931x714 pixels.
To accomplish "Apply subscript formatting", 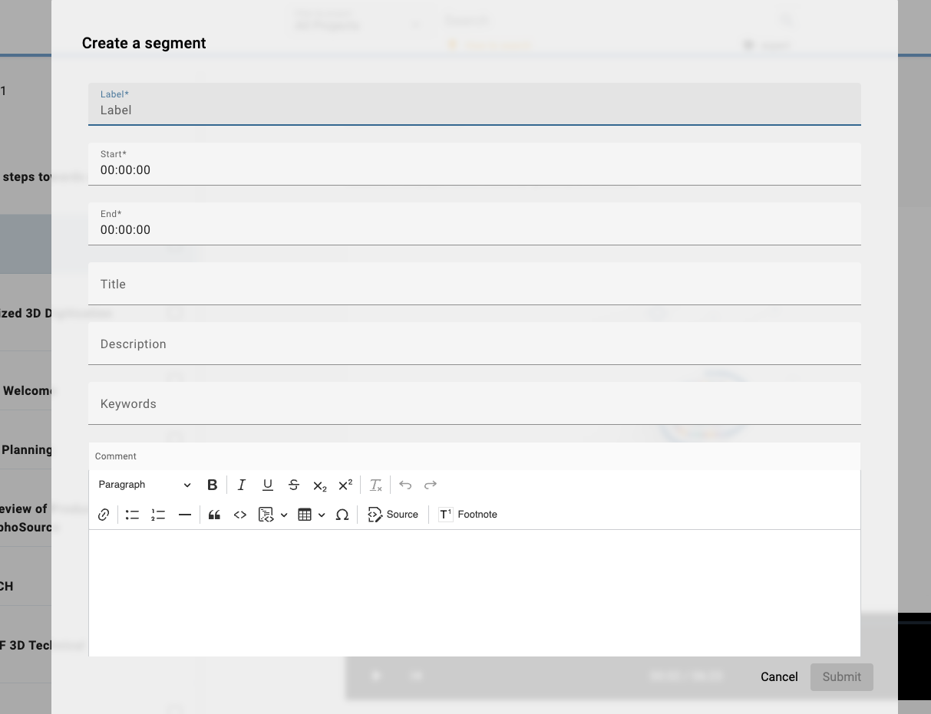I will click(319, 485).
